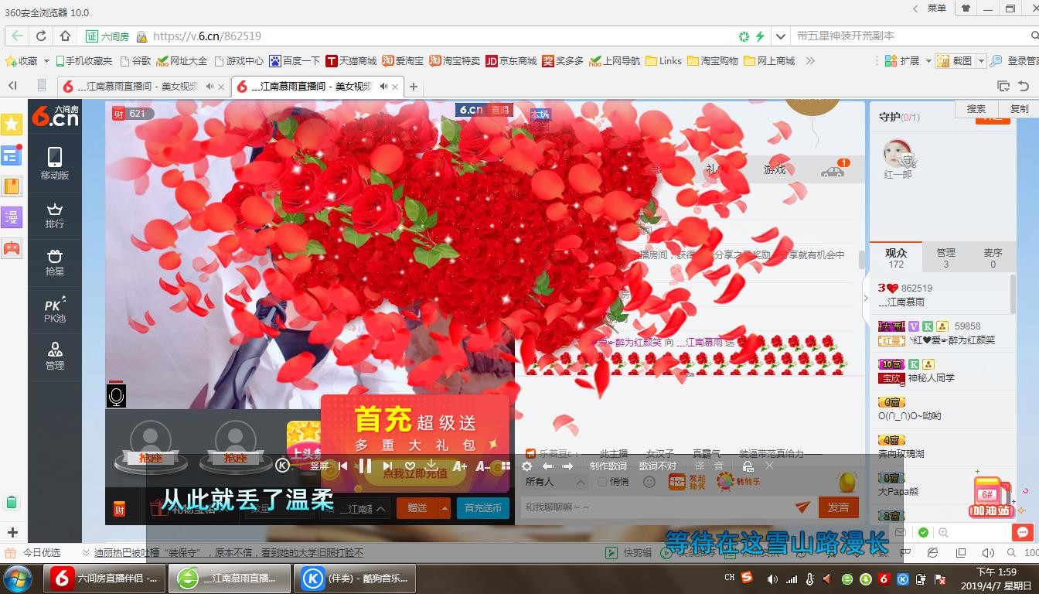Open 六间房直播伴侣 in taskbar
The width and height of the screenshot is (1039, 594).
click(x=105, y=579)
